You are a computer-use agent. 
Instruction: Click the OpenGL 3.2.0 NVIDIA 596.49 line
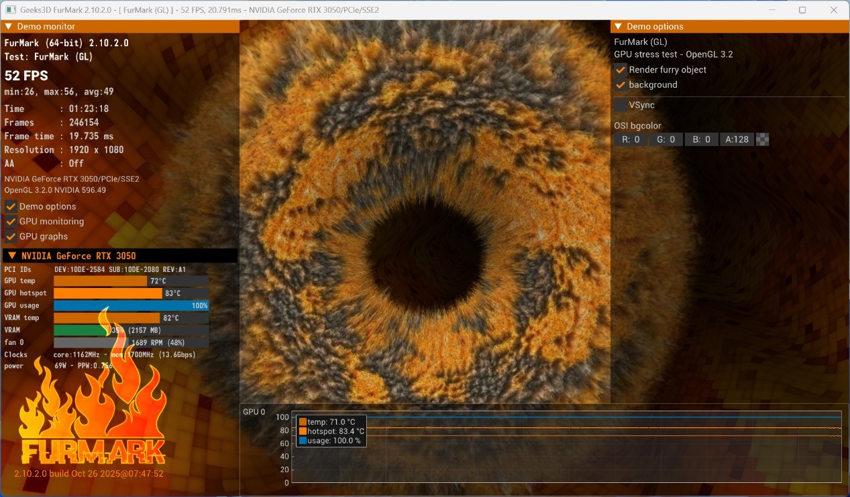coord(55,190)
